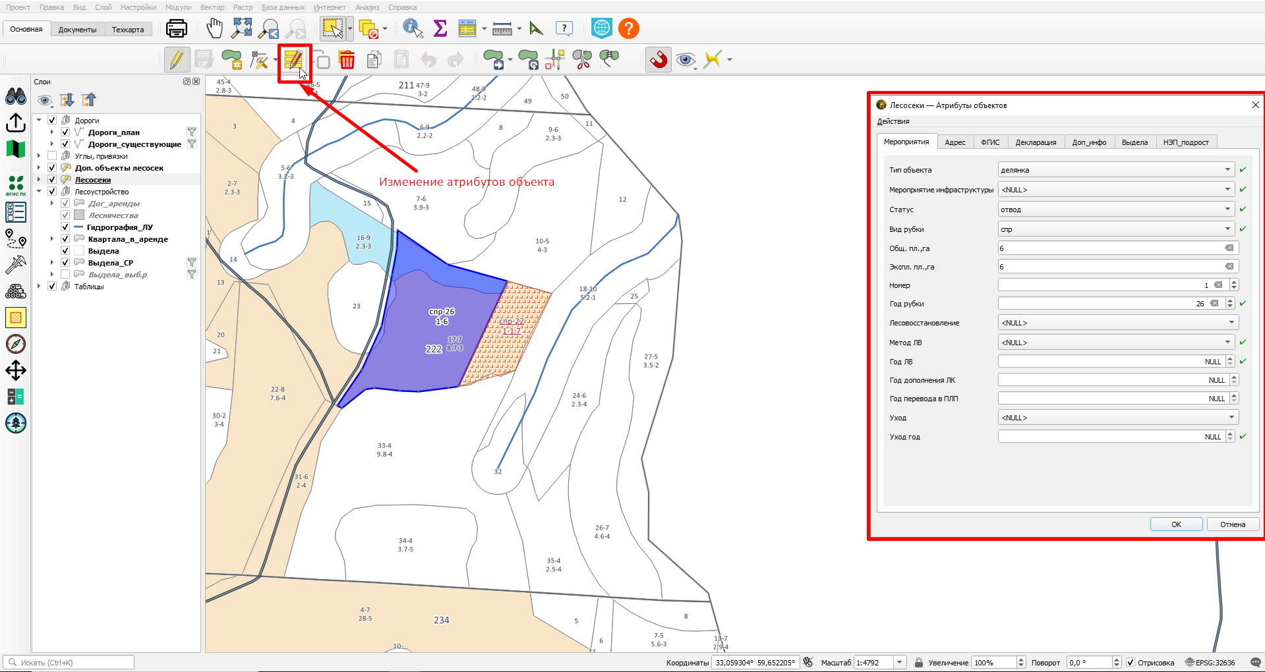1265x672 pixels.
Task: Open the Вектор menu
Action: point(212,7)
